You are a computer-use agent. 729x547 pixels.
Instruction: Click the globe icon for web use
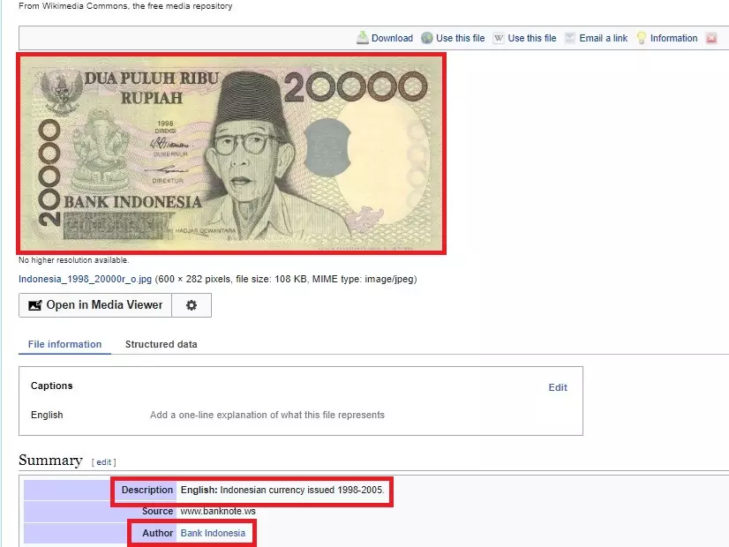click(427, 38)
